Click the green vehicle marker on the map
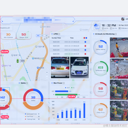 [x=18, y=61]
